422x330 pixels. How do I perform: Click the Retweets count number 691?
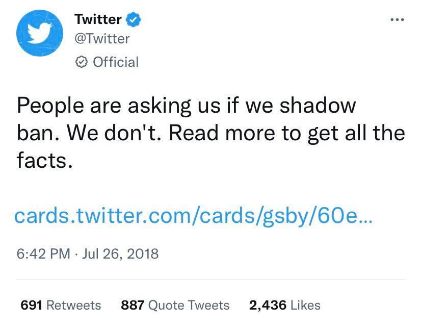tap(31, 305)
